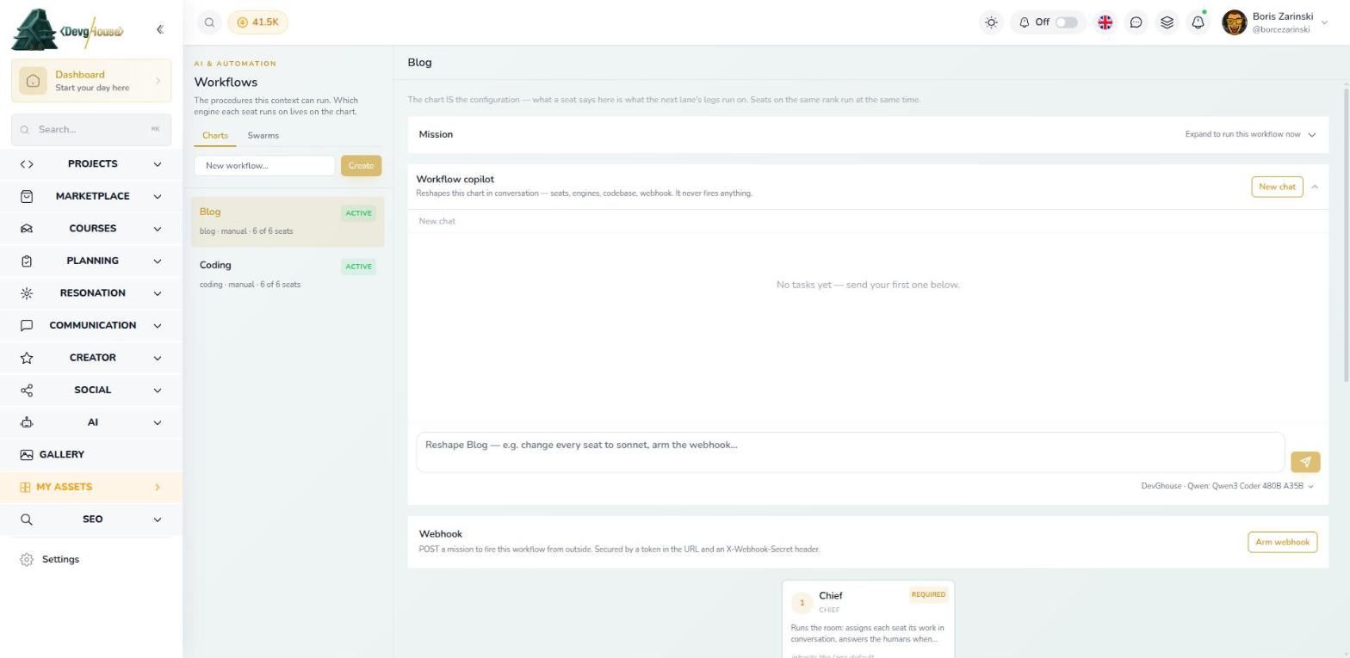Expand the user account chevron
This screenshot has height=658, width=1350.
1324,23
